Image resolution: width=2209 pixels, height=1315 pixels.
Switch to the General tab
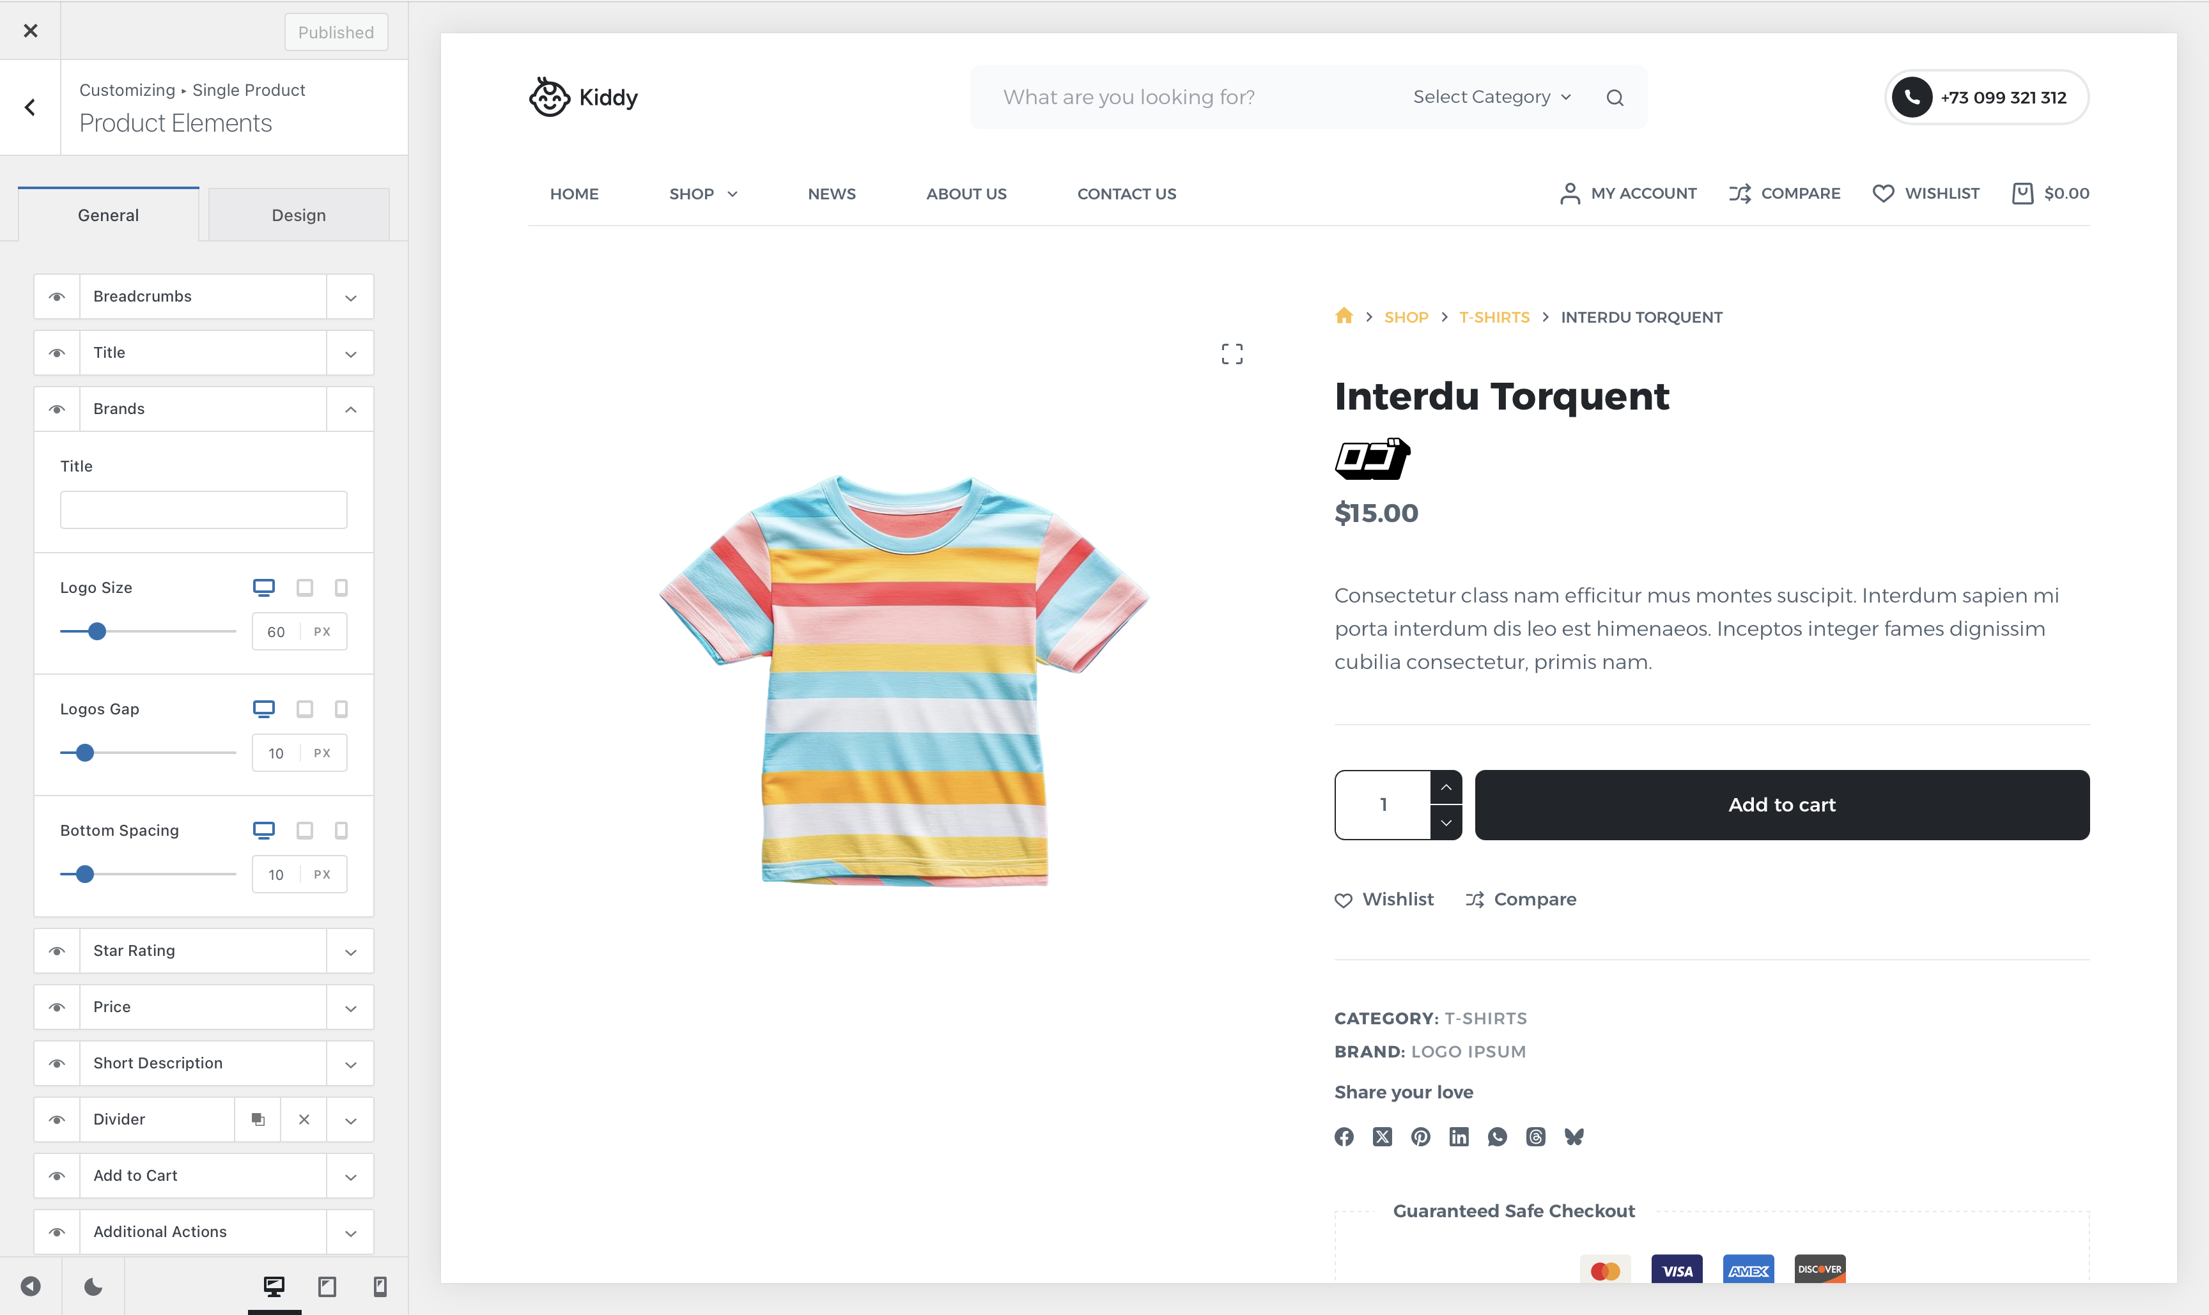coord(108,215)
